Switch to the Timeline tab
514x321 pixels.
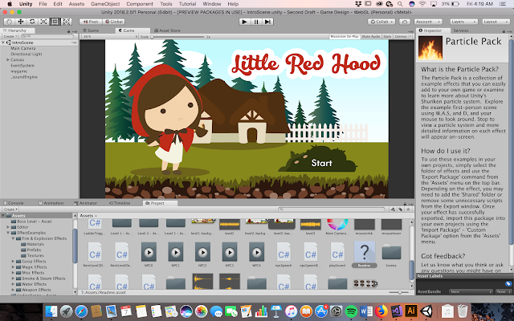[x=120, y=203]
